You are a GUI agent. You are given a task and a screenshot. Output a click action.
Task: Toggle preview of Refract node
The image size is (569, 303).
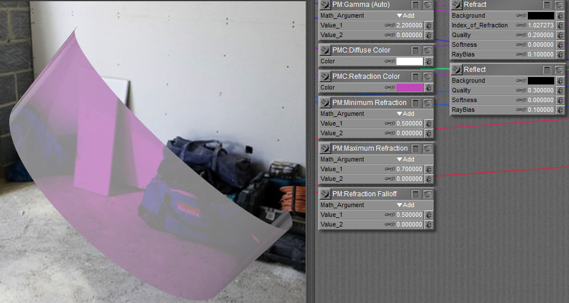[x=559, y=5]
